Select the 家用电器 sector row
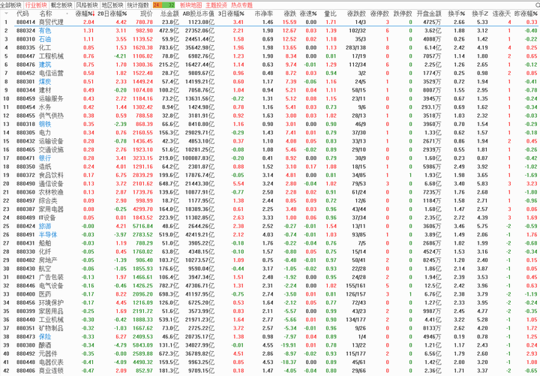The height and width of the screenshot is (376, 540). (x=270, y=209)
